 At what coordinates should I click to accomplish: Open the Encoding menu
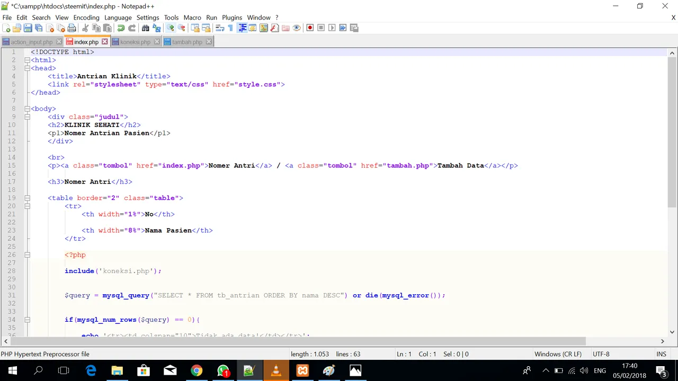(x=86, y=17)
